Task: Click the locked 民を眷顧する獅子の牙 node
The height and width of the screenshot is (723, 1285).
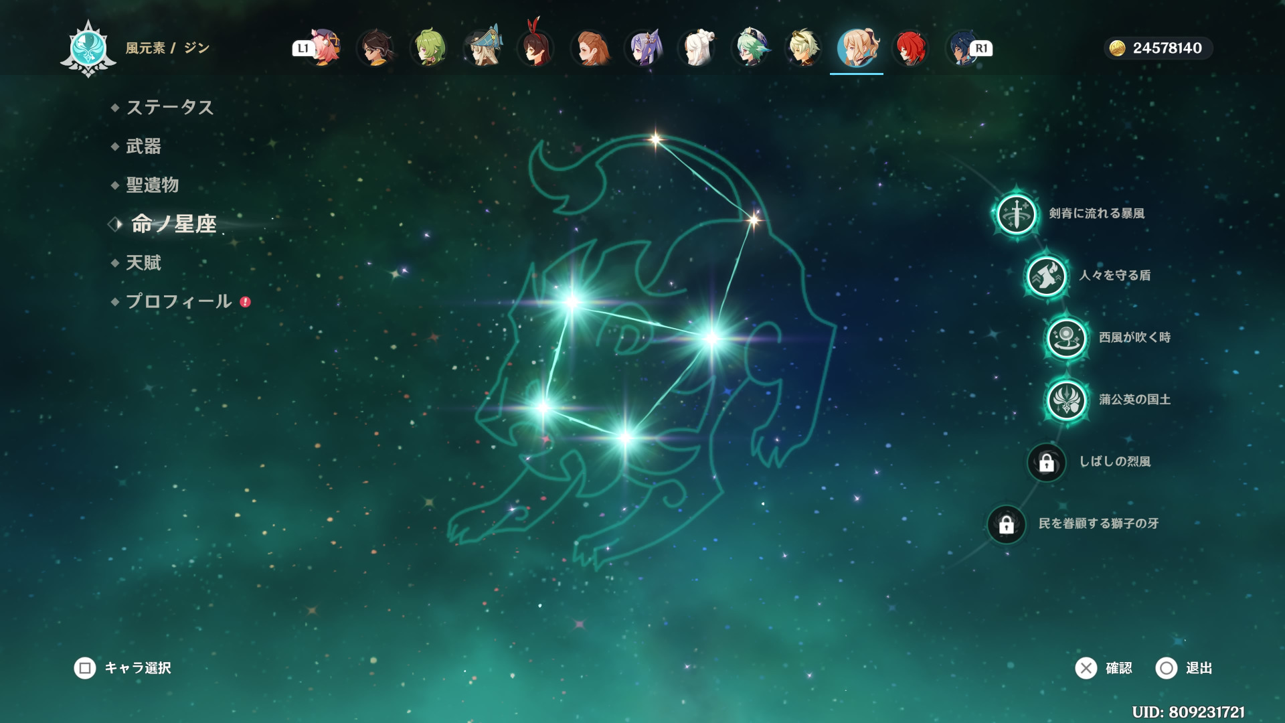Action: 1006,524
